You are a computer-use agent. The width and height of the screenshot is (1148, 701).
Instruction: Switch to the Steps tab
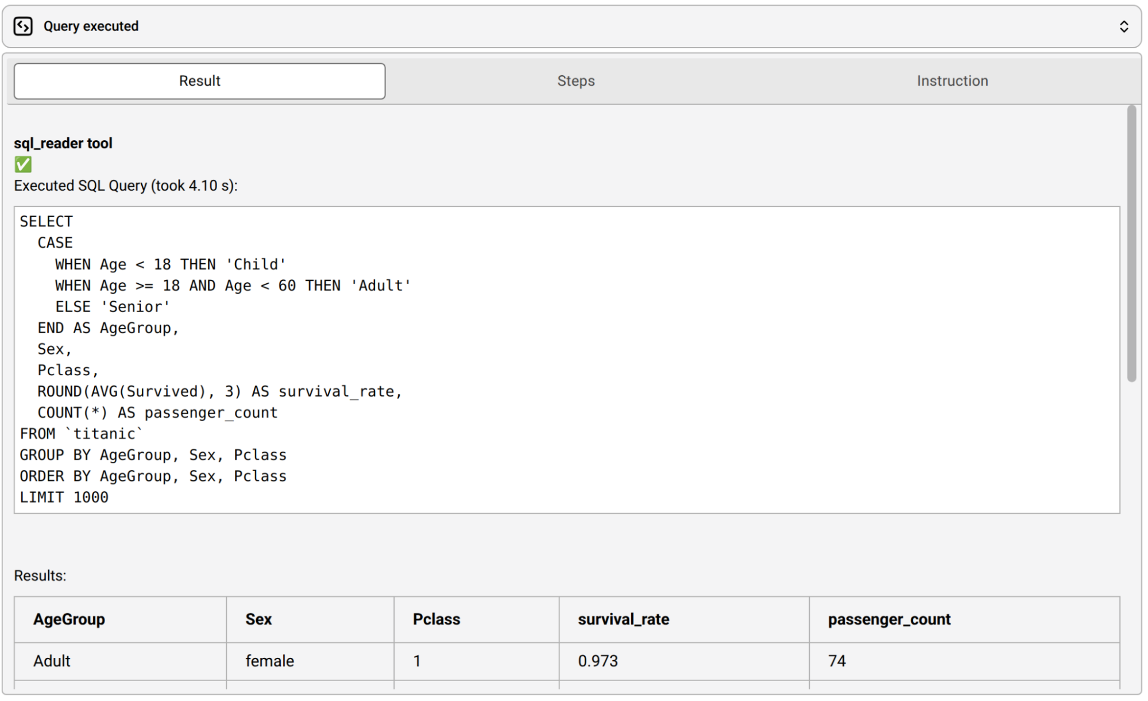(575, 81)
